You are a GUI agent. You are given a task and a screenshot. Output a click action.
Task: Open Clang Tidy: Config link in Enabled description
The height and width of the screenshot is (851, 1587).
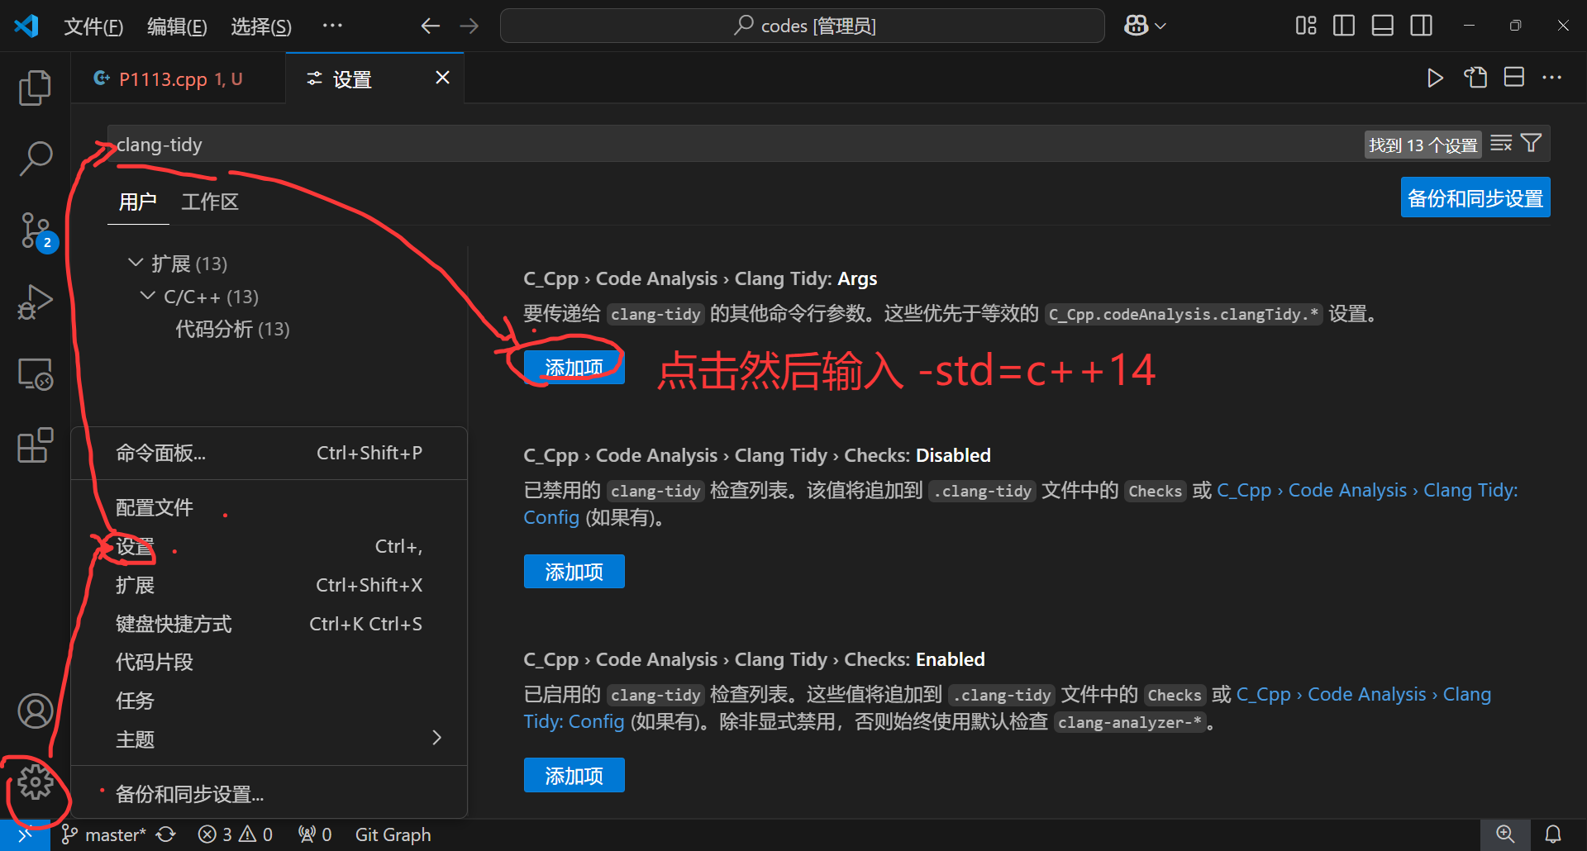tap(1364, 694)
